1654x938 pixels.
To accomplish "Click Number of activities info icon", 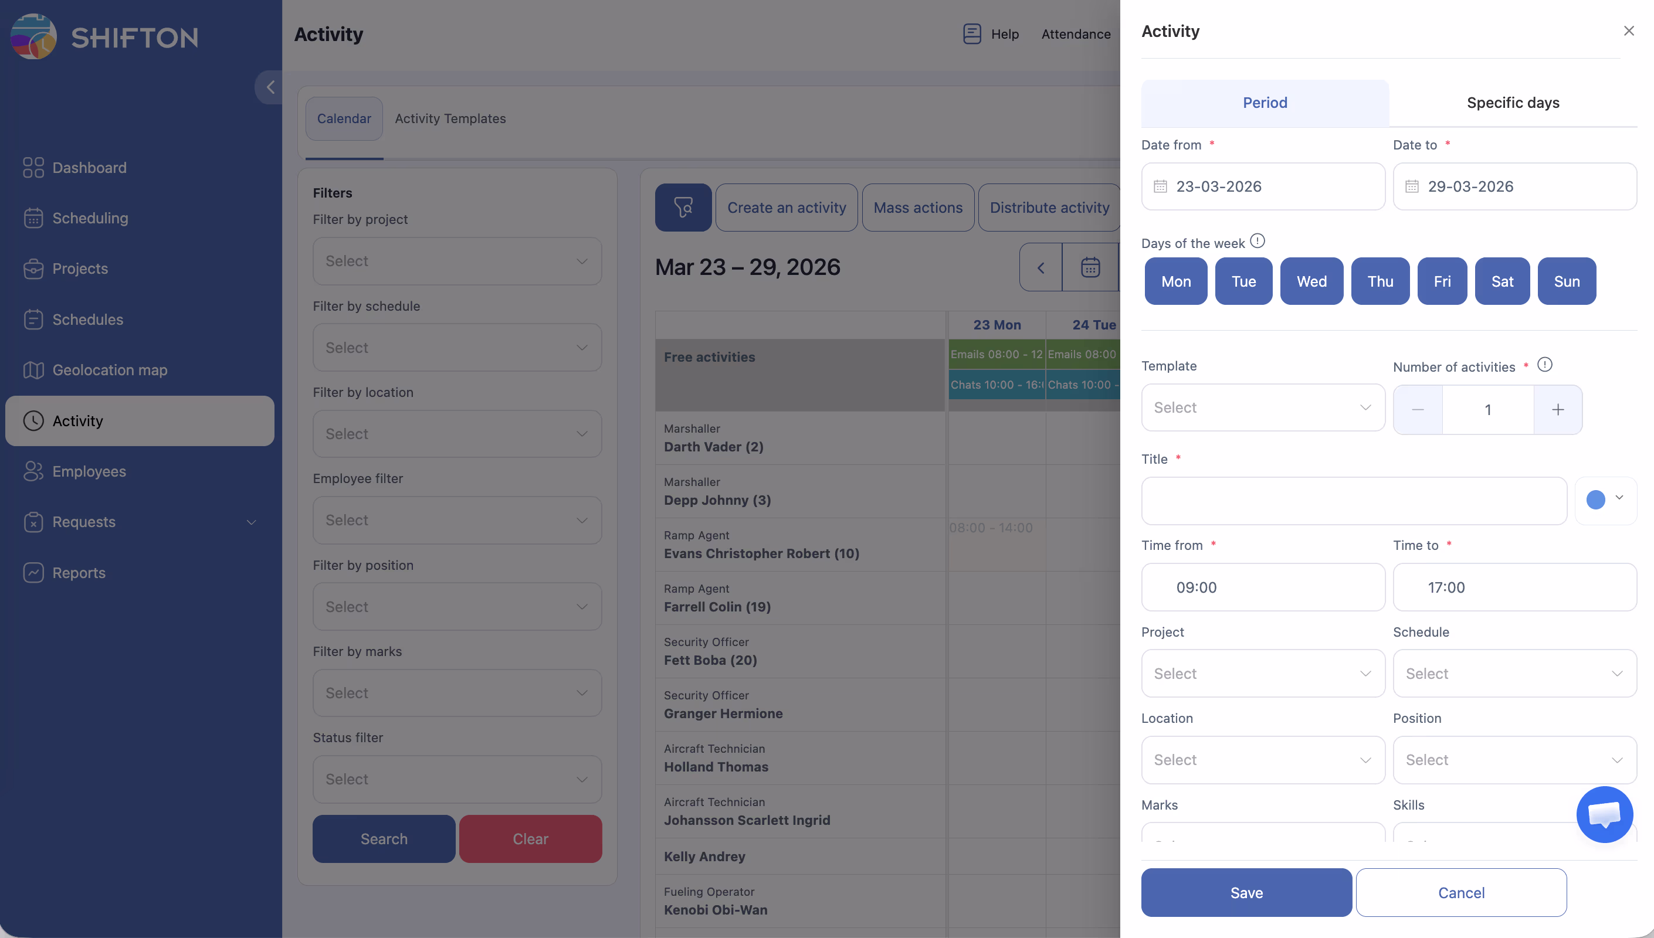I will tap(1544, 365).
